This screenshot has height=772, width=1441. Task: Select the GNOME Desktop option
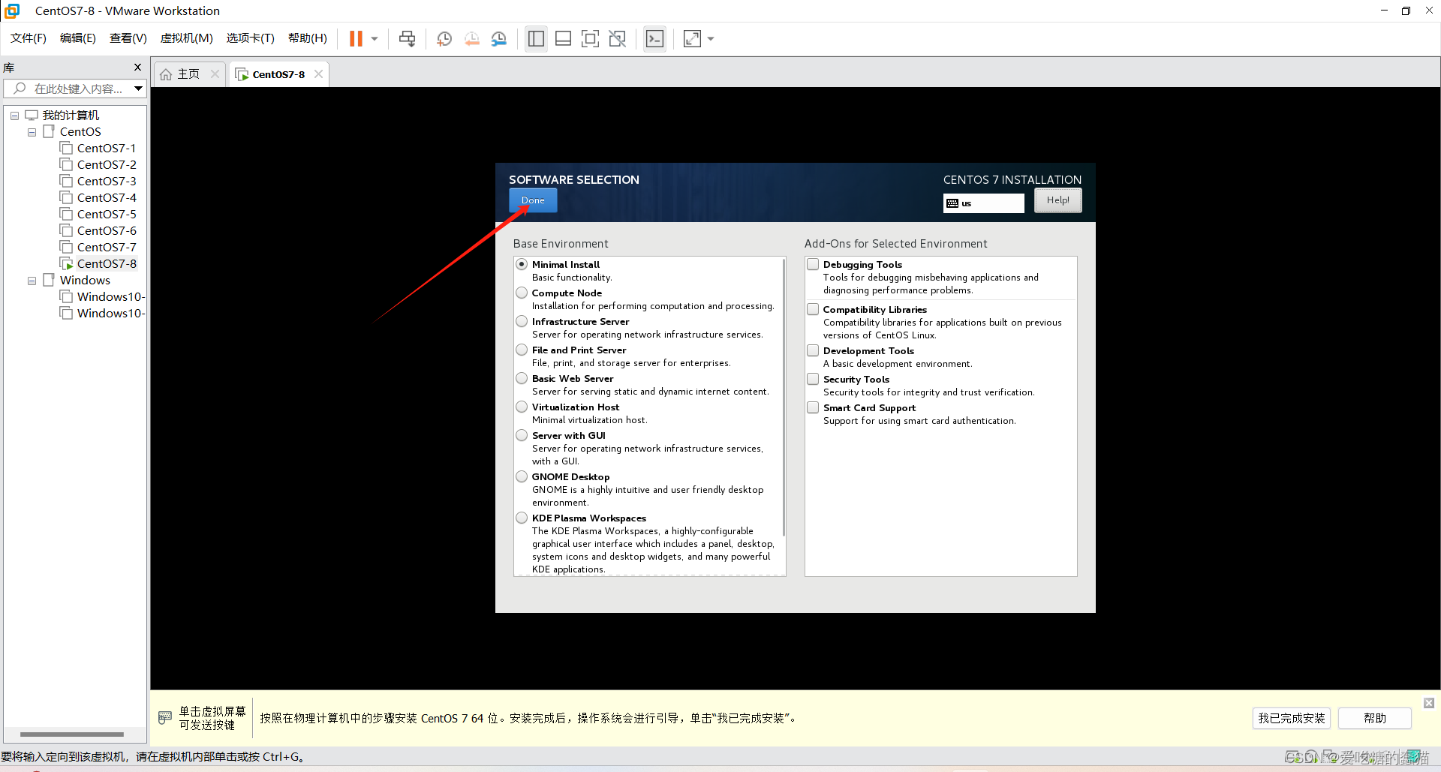(522, 476)
